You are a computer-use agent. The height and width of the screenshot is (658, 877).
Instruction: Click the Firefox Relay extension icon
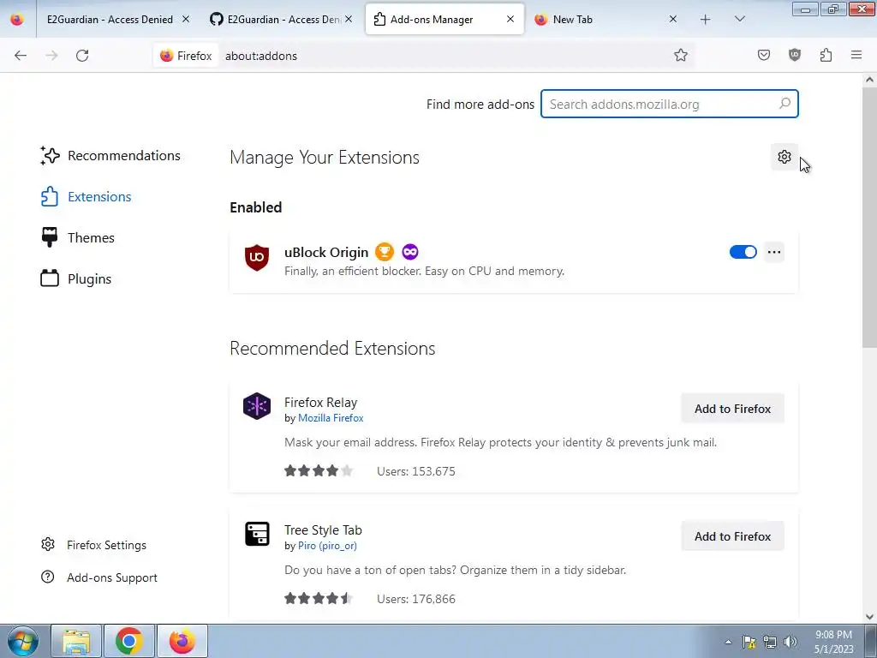click(257, 406)
